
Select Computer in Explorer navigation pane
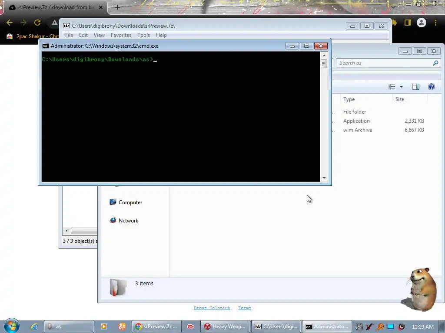pos(126,202)
